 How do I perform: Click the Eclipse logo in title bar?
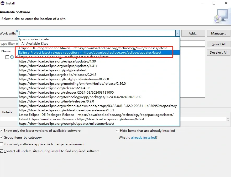tap(2, 3)
